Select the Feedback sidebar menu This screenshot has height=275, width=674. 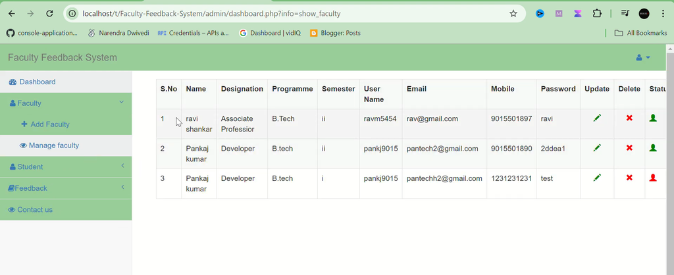pyautogui.click(x=66, y=188)
